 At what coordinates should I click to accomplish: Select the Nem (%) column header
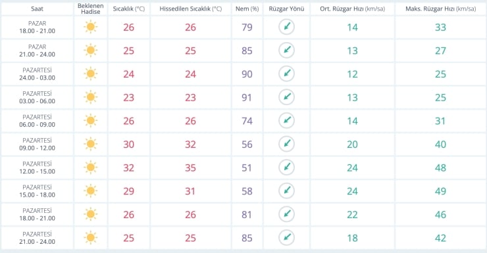(x=247, y=9)
